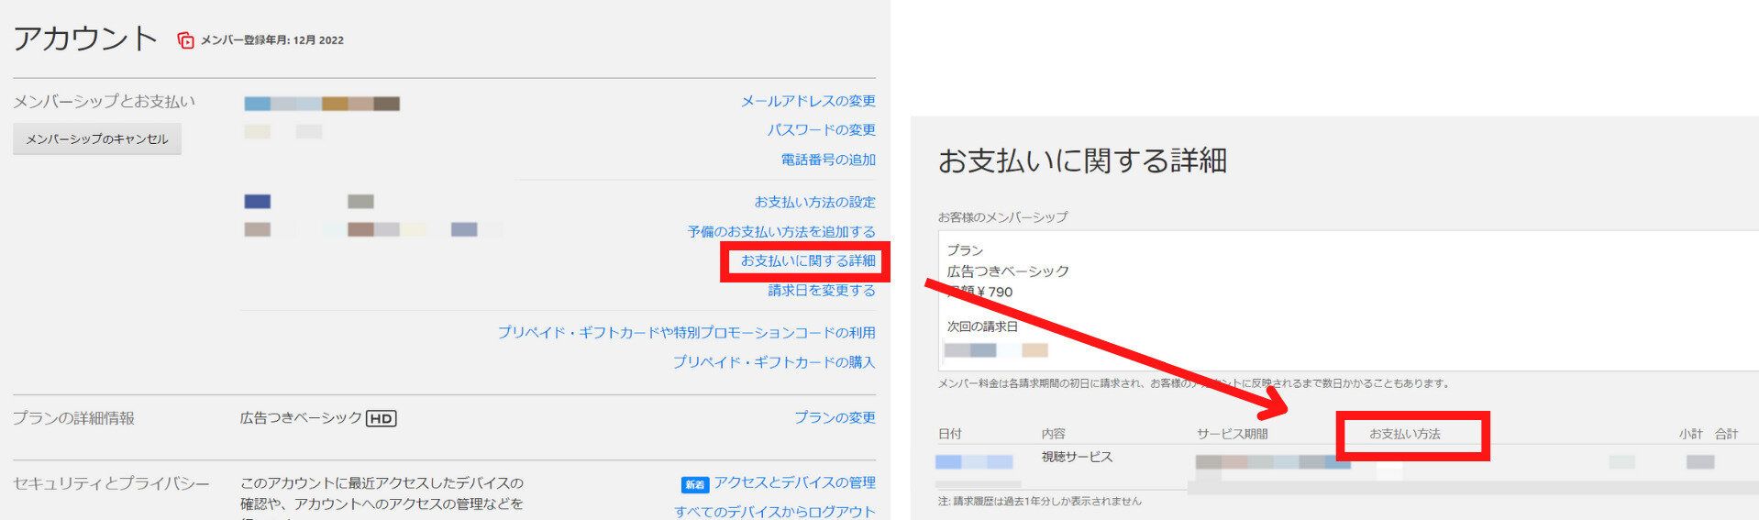Open お支払いに関する詳細 link
The width and height of the screenshot is (1759, 520).
coord(807,260)
